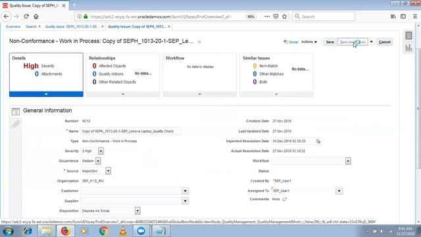Open Social collaboration icon
Screen dimensions: 421x237
pos(291,42)
